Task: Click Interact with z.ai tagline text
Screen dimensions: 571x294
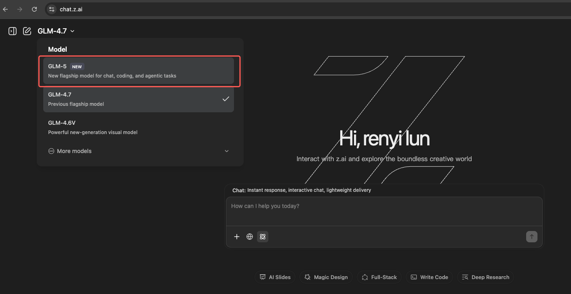Action: point(384,159)
